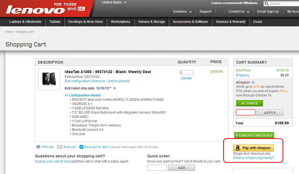Viewport: 299px width, 174px height.
Task: Click Display your cart ID now link
Action: click(x=52, y=161)
